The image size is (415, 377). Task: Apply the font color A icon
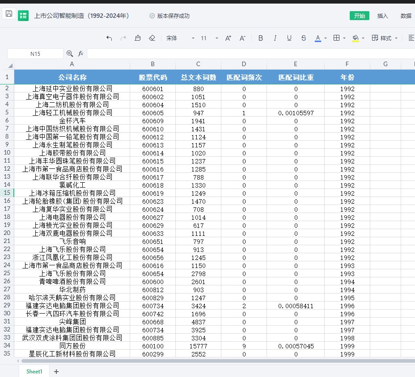[318, 38]
